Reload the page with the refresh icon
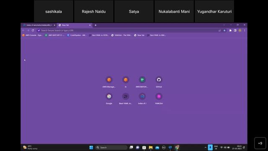Image resolution: width=268 pixels, height=151 pixels. [x=33, y=31]
